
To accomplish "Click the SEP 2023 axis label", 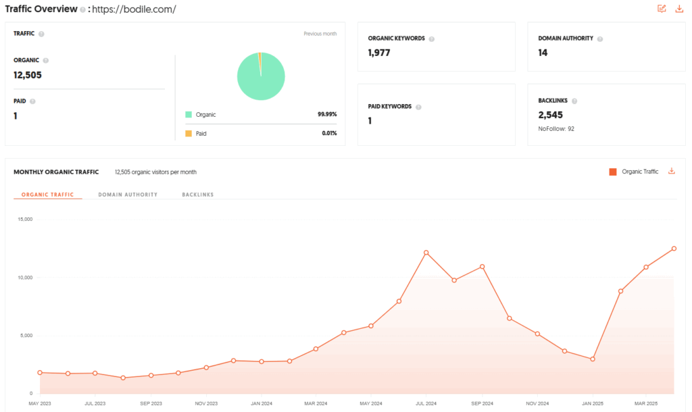I will click(151, 404).
